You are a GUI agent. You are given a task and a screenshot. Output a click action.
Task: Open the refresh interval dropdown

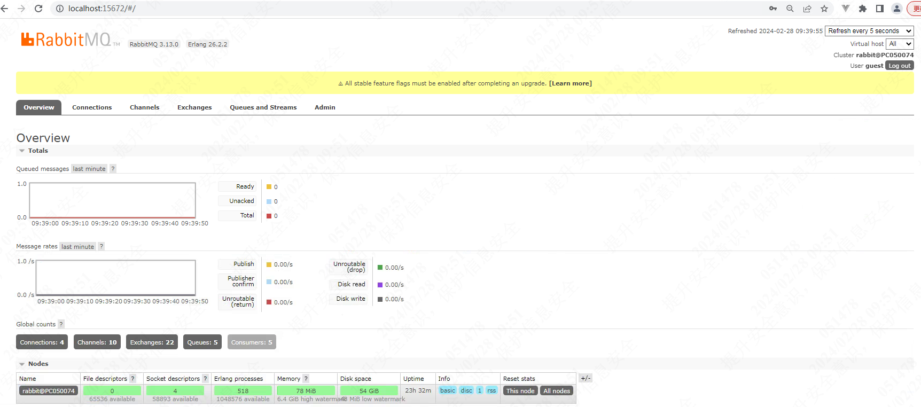pos(869,31)
